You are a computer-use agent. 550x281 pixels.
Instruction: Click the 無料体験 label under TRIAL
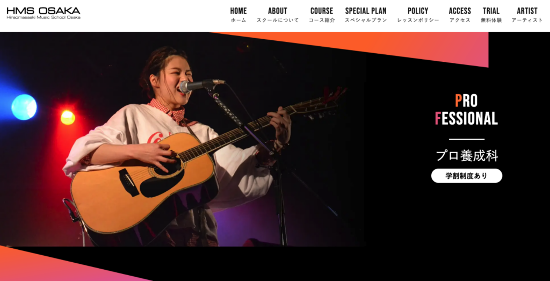(x=491, y=20)
